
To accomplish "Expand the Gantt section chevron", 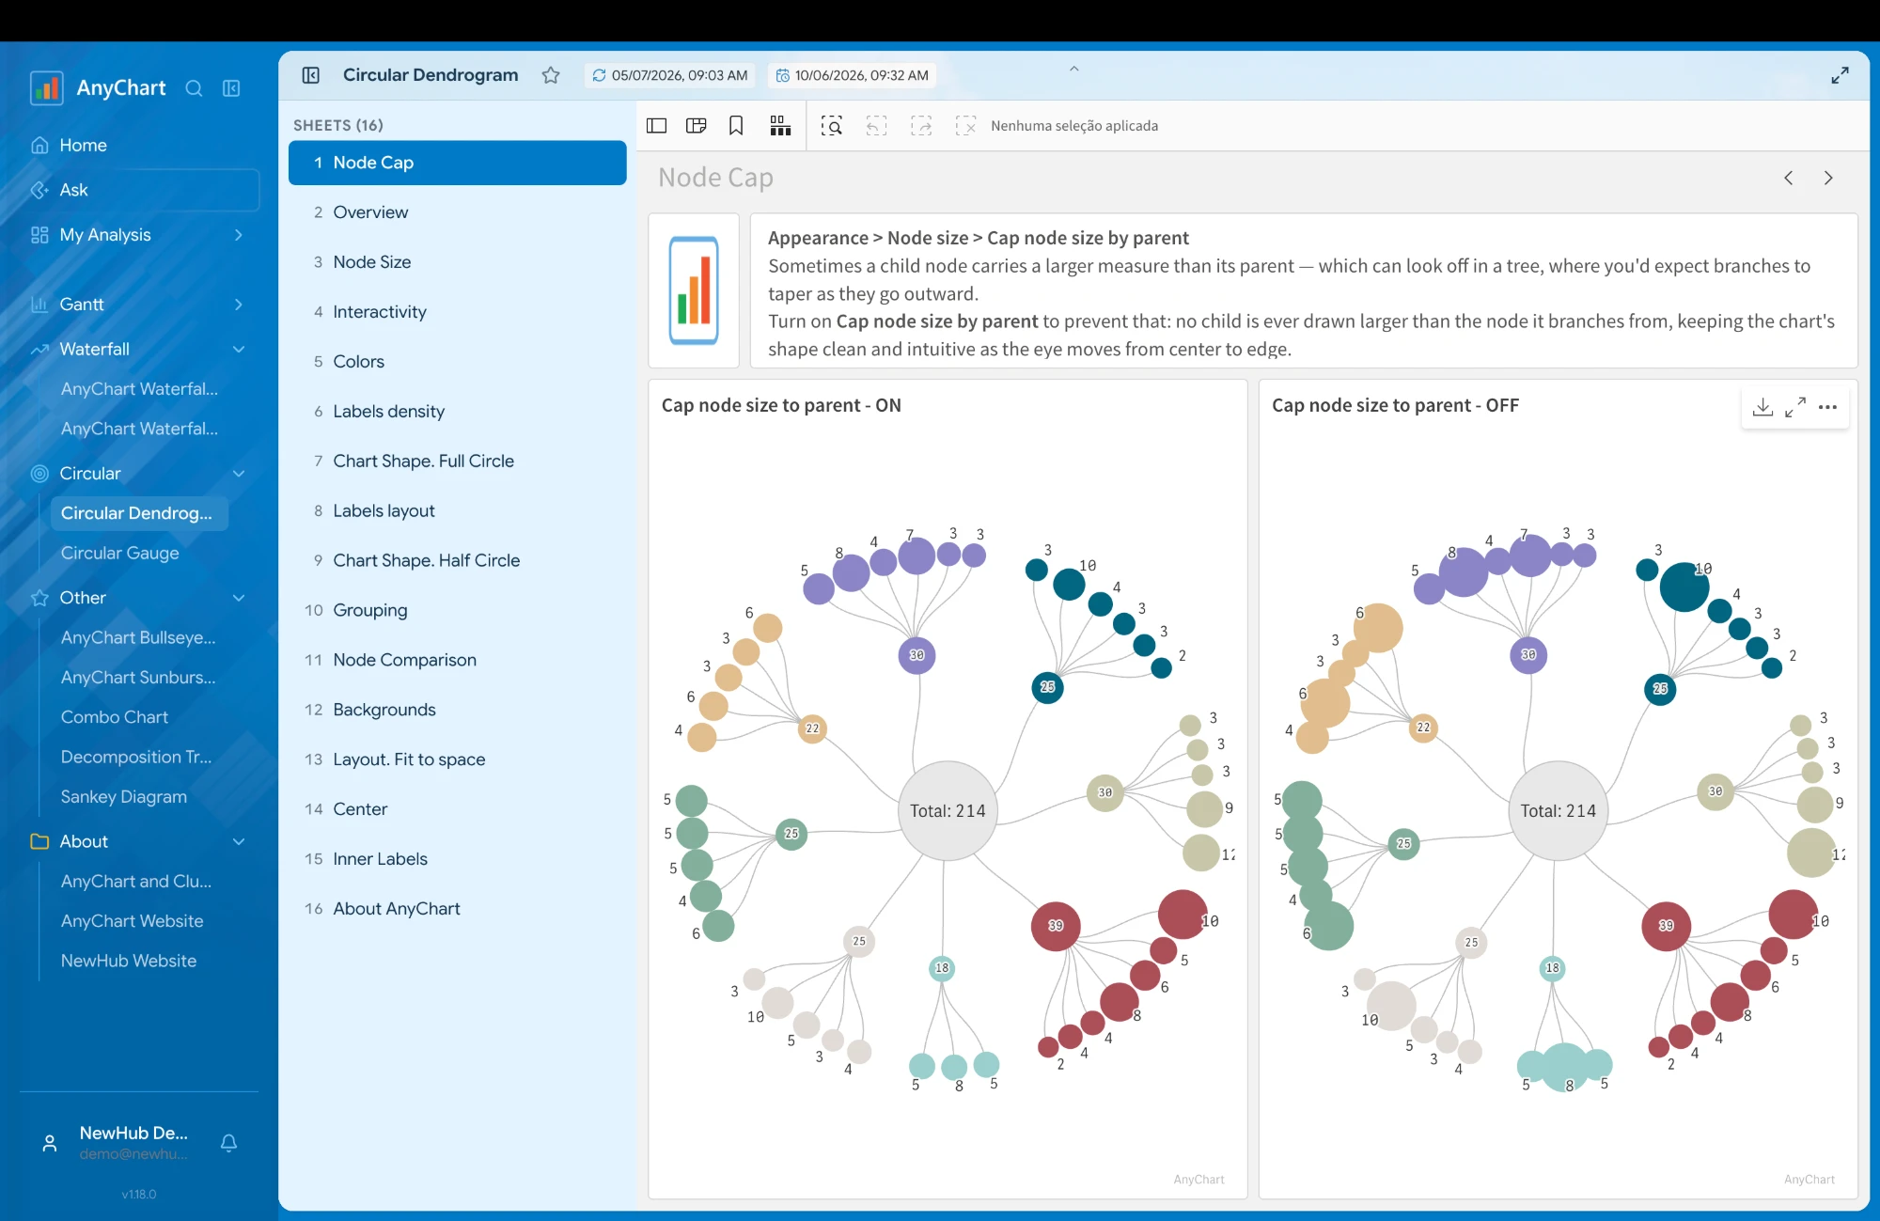I will click(x=239, y=305).
